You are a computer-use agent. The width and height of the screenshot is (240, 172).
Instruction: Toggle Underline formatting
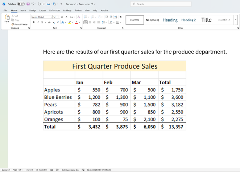(42, 22)
